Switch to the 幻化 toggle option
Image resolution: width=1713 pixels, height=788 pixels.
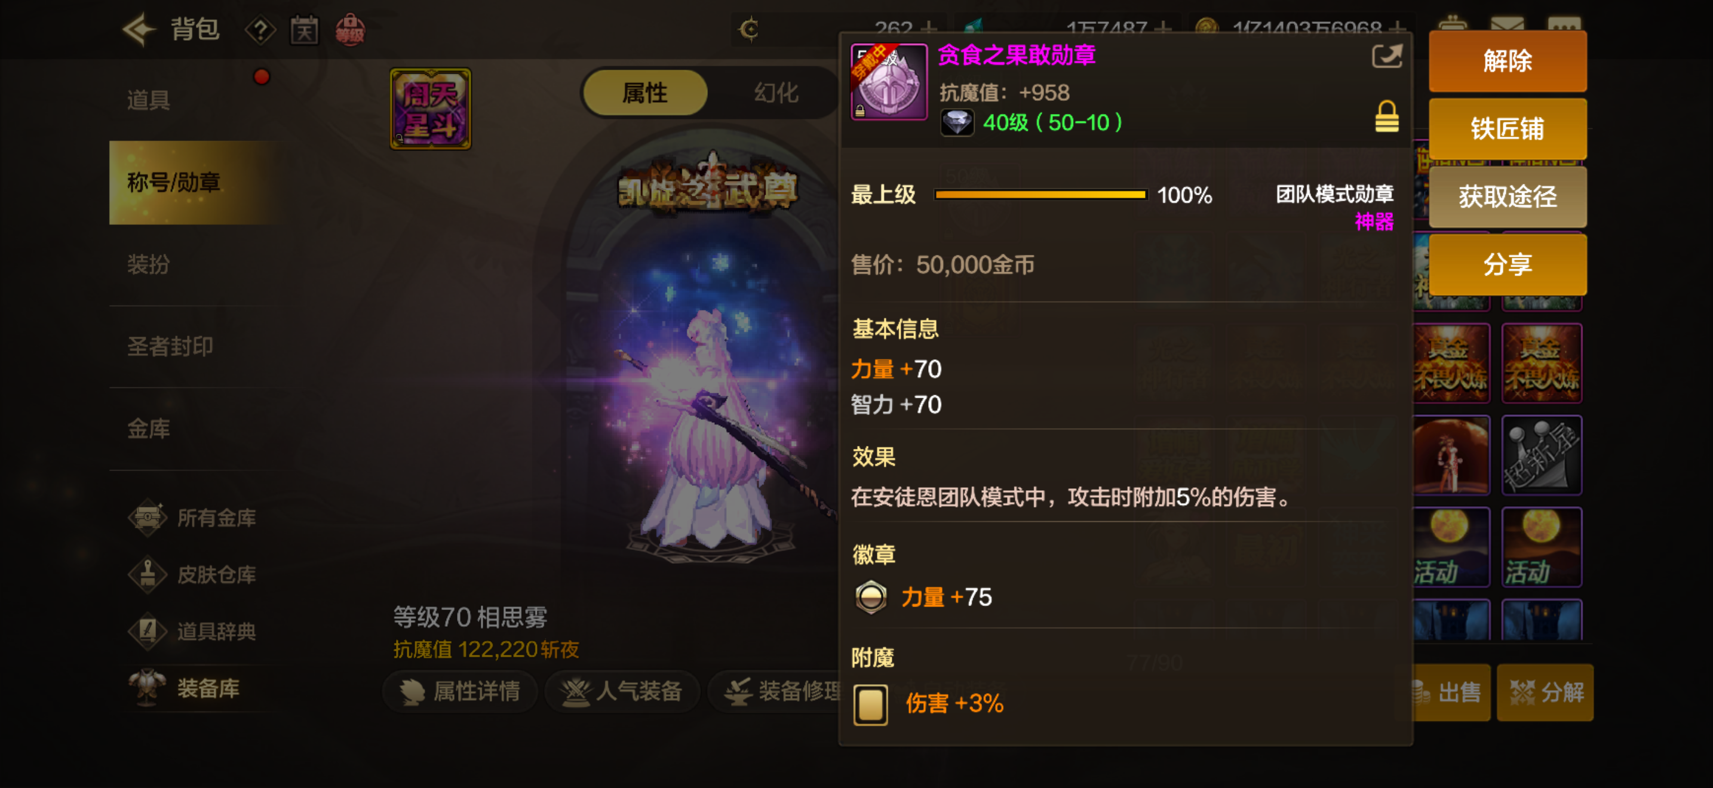(x=776, y=93)
